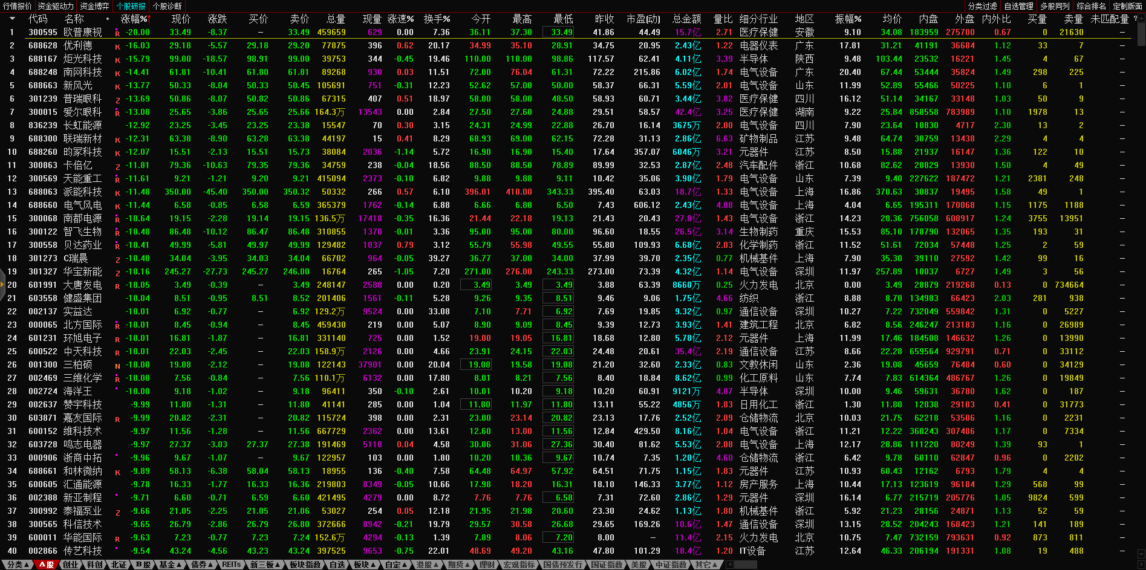Click the Z marker beside 普瑞眼科
1146x570 pixels.
click(117, 100)
